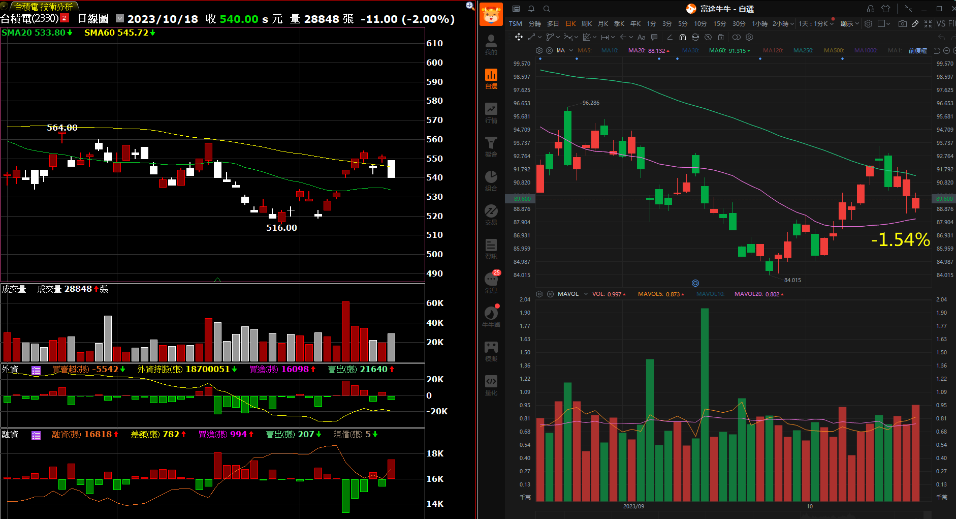
Task: Expand the MA indicator type dropdown
Action: point(571,50)
